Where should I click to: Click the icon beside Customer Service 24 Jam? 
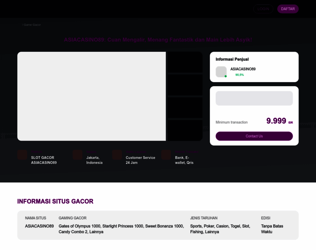pos(117,155)
